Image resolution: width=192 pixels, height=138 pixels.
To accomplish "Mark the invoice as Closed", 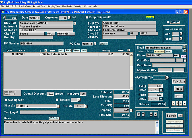I will [168, 22].
